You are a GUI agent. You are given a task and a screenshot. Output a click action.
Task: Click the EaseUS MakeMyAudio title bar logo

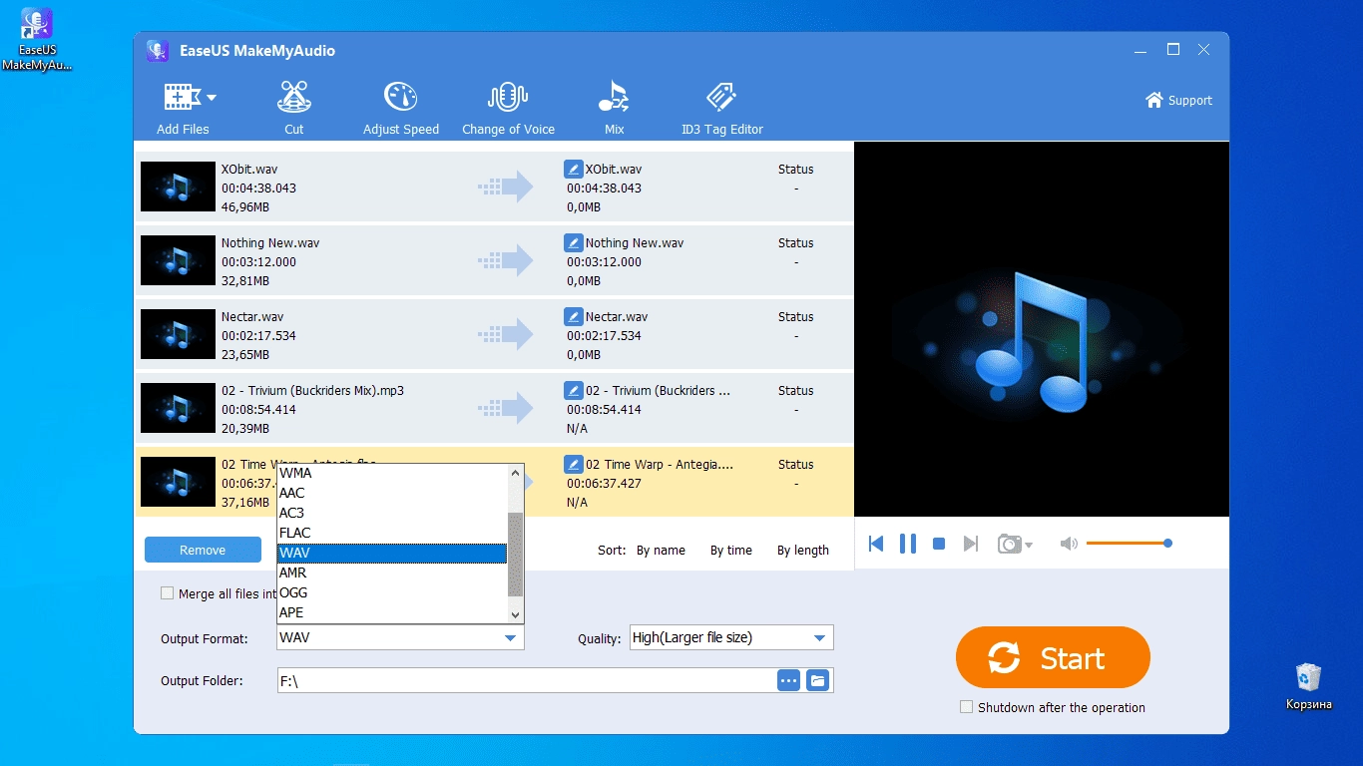tap(157, 51)
